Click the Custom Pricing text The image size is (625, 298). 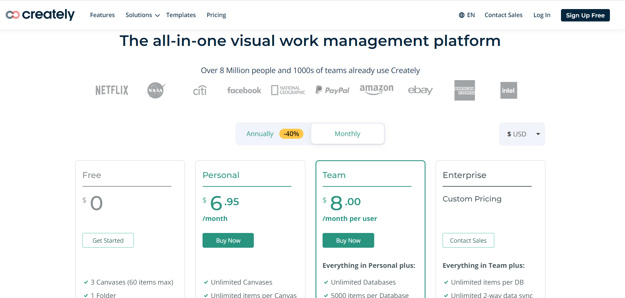(x=472, y=199)
